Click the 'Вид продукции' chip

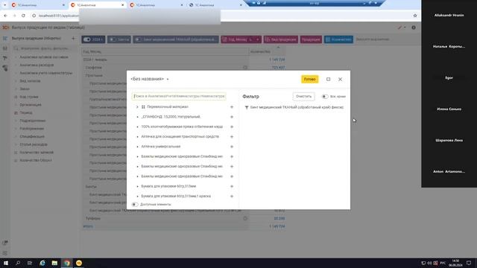tap(280, 39)
